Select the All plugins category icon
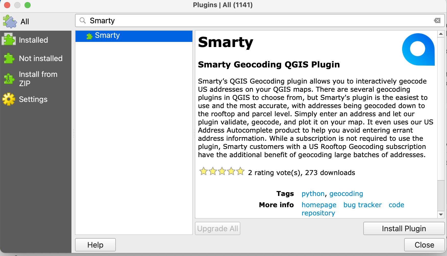The height and width of the screenshot is (256, 447). coord(10,21)
